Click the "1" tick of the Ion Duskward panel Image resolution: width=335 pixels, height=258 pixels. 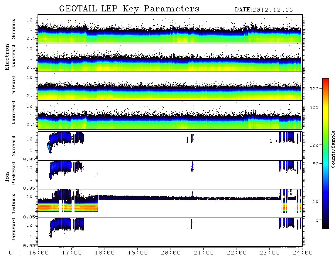point(31,179)
